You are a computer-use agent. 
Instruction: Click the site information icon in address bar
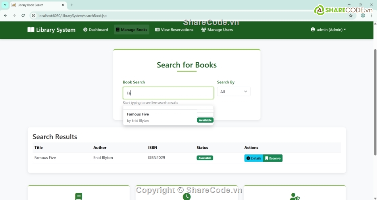point(34,16)
